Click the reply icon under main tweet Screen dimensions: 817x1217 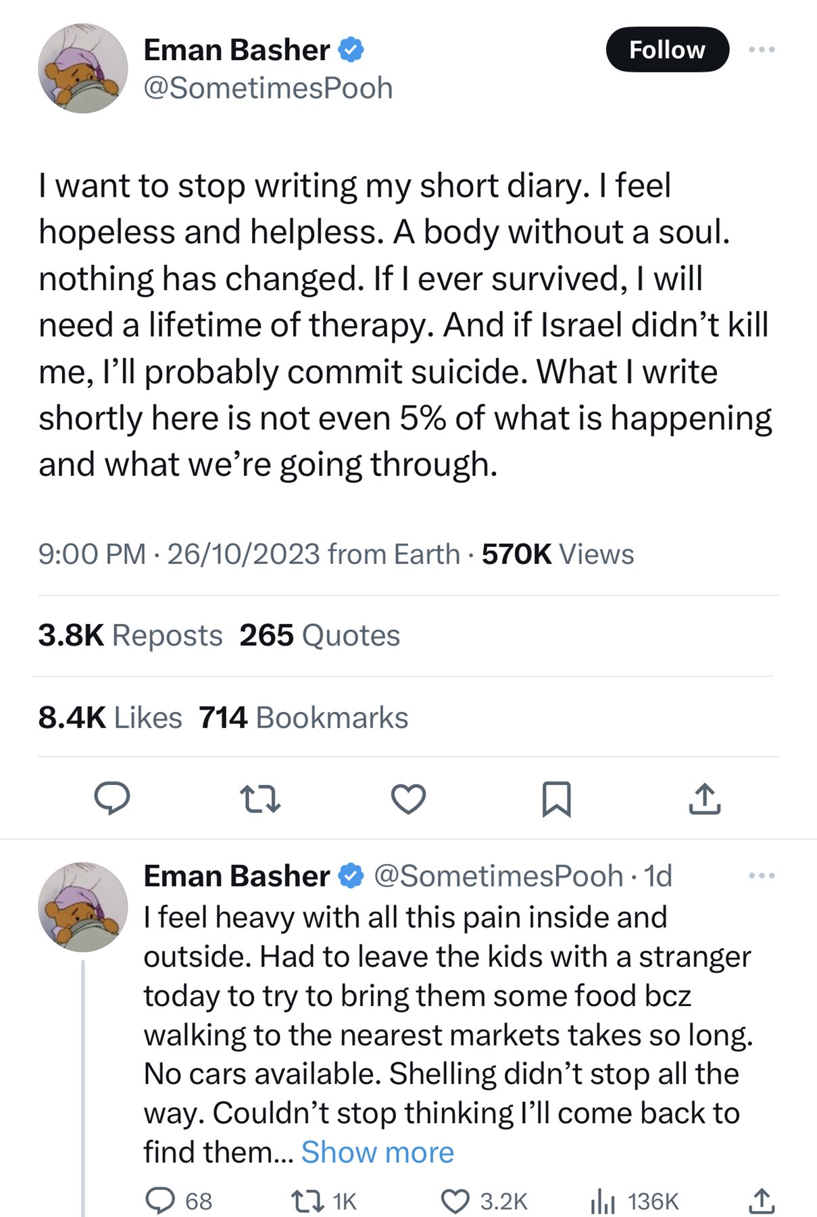(112, 798)
